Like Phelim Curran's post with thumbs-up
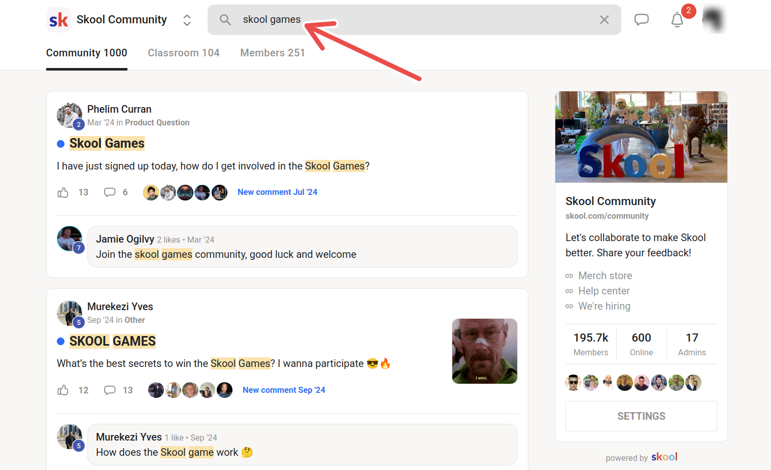The width and height of the screenshot is (771, 470). click(63, 192)
